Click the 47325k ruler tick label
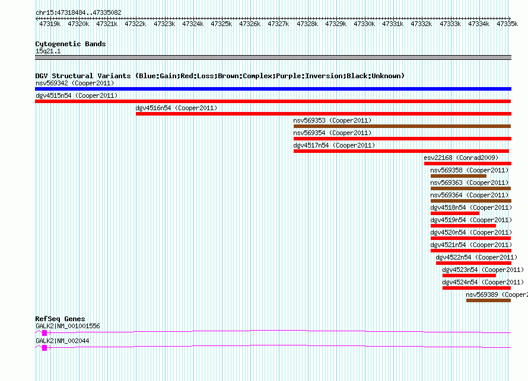Screen dimensions: 528x381 click(221, 24)
